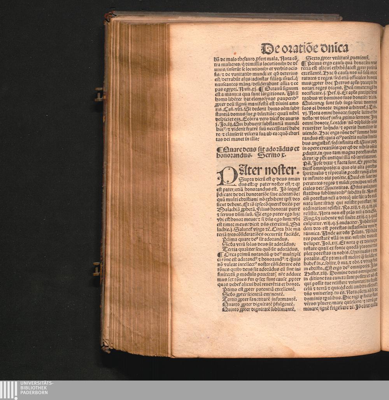This screenshot has height=400, width=389.
Task: Click the pilcrow before 'Circa primū notandū'
Action: (x=218, y=255)
